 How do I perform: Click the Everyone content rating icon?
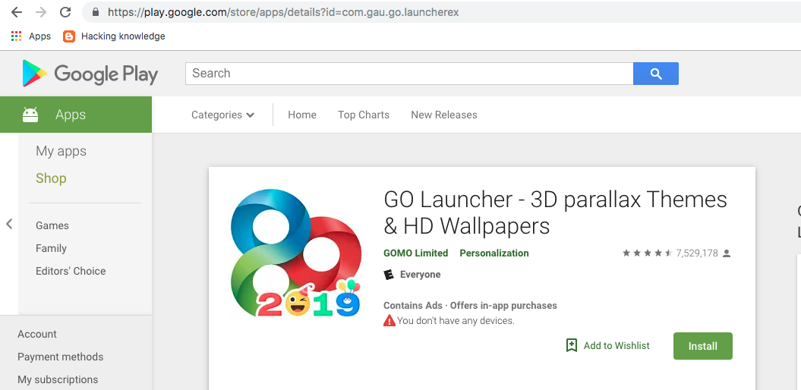pyautogui.click(x=389, y=275)
